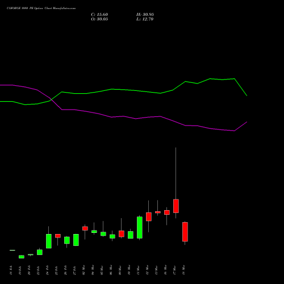
Task: Select the 04 Mar date label
Action: click(x=93, y=270)
